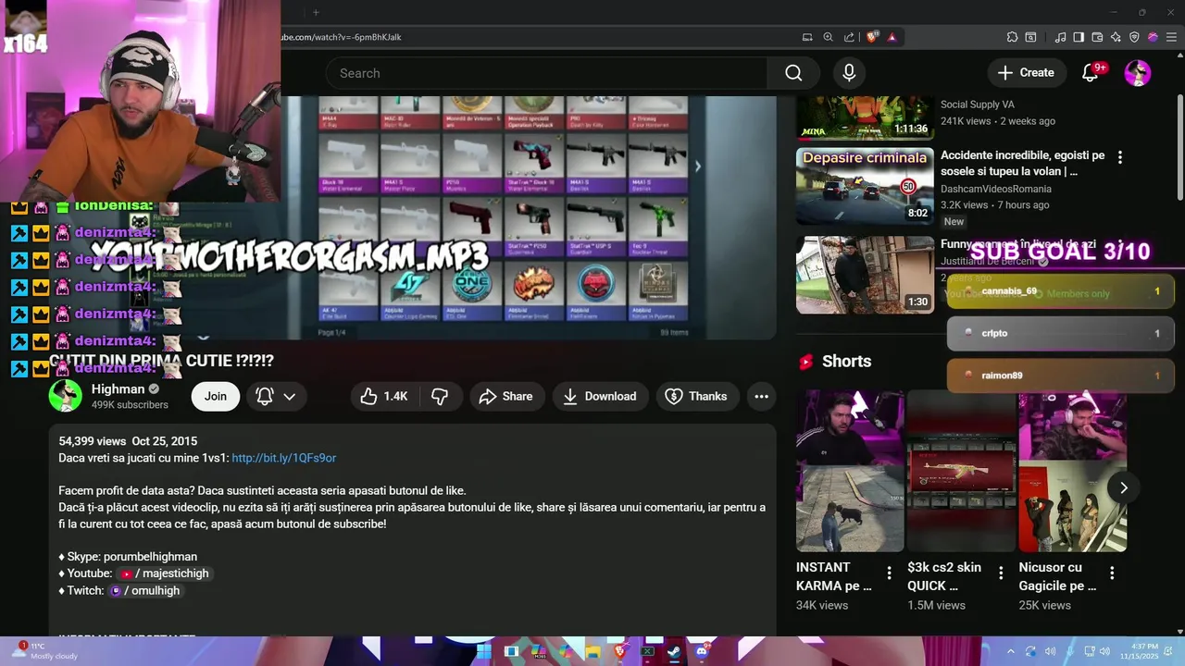Open options menu for INSTANT KARMA short

click(889, 573)
